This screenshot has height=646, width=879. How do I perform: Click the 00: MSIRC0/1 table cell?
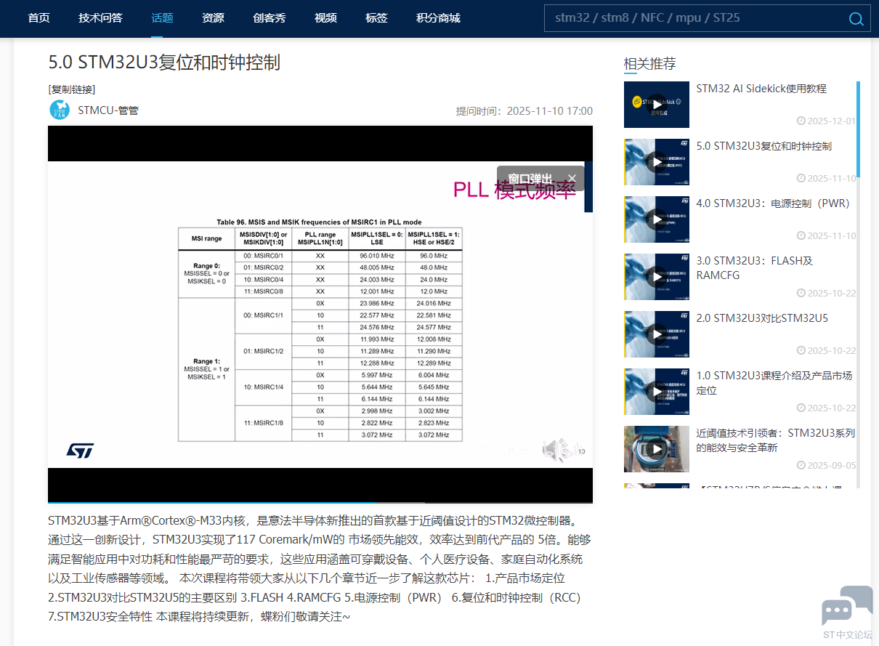(263, 256)
